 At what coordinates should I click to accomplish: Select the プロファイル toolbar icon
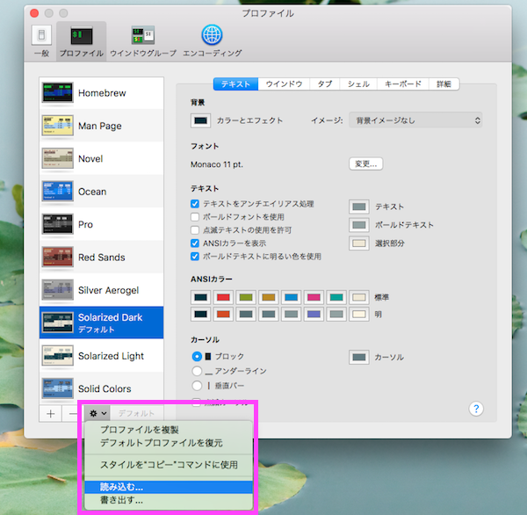tap(82, 41)
